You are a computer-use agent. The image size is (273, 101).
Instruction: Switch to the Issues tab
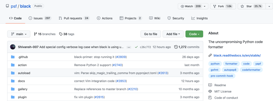pos(40,18)
